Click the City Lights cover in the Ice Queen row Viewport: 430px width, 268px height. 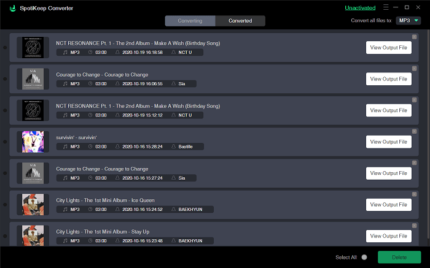[x=33, y=205]
